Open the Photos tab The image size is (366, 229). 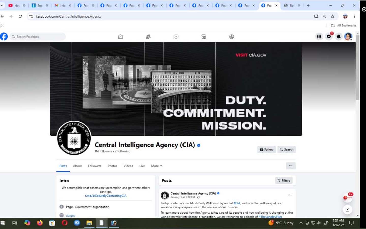click(x=112, y=166)
